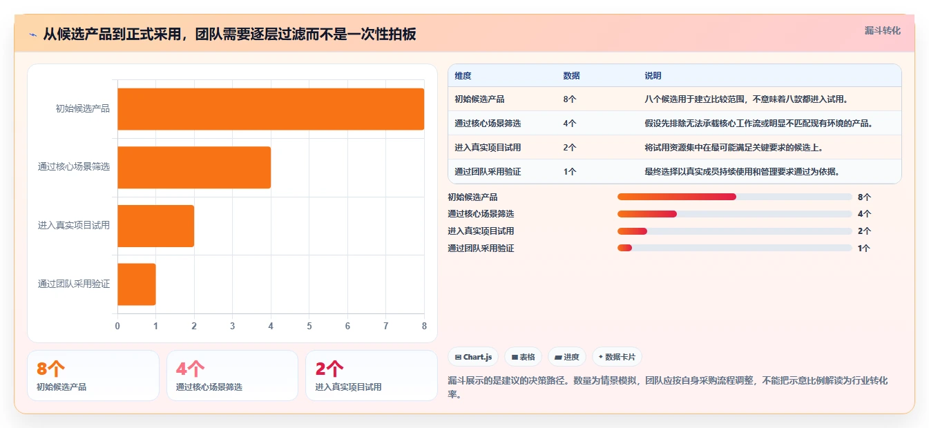929x428 pixels.
Task: Click table cell 通过核心场景筛选
Action: [488, 124]
